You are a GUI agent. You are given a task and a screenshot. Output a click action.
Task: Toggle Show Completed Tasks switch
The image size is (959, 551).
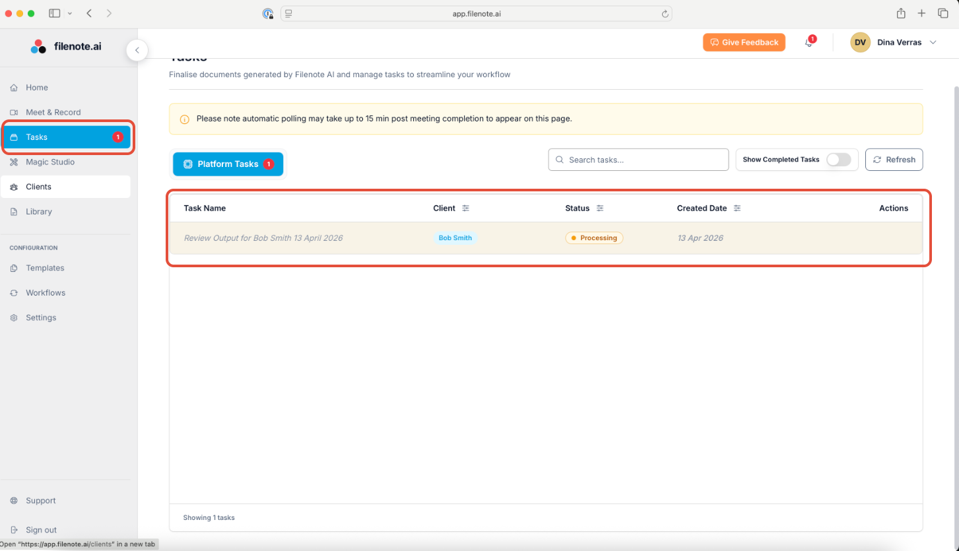coord(838,160)
